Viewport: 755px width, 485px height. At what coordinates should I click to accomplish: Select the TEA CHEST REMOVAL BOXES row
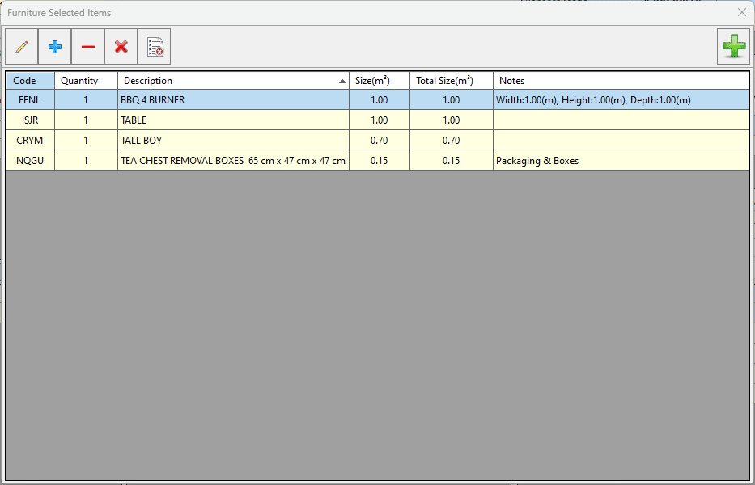(233, 161)
